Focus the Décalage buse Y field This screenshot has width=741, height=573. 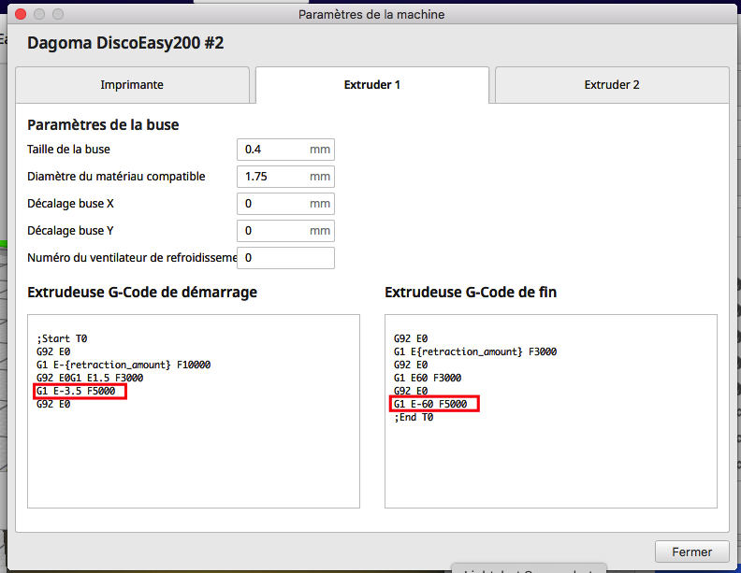(286, 231)
